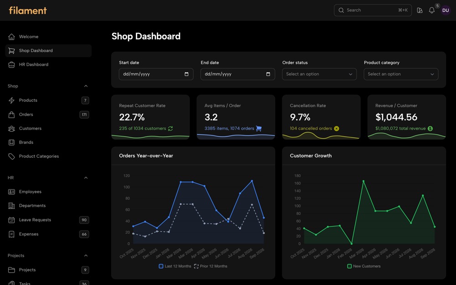Open the Leave Requests page
The width and height of the screenshot is (456, 285).
tap(48, 220)
